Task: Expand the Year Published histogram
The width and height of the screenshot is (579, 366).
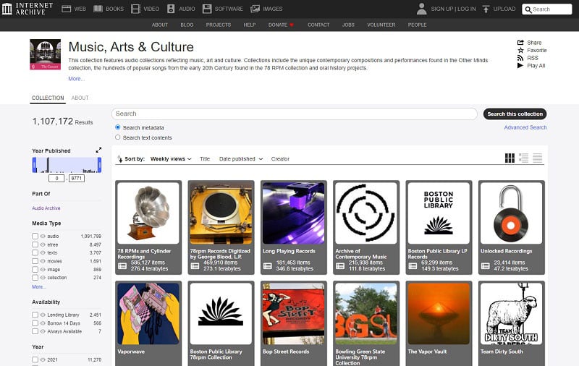Action: point(98,150)
